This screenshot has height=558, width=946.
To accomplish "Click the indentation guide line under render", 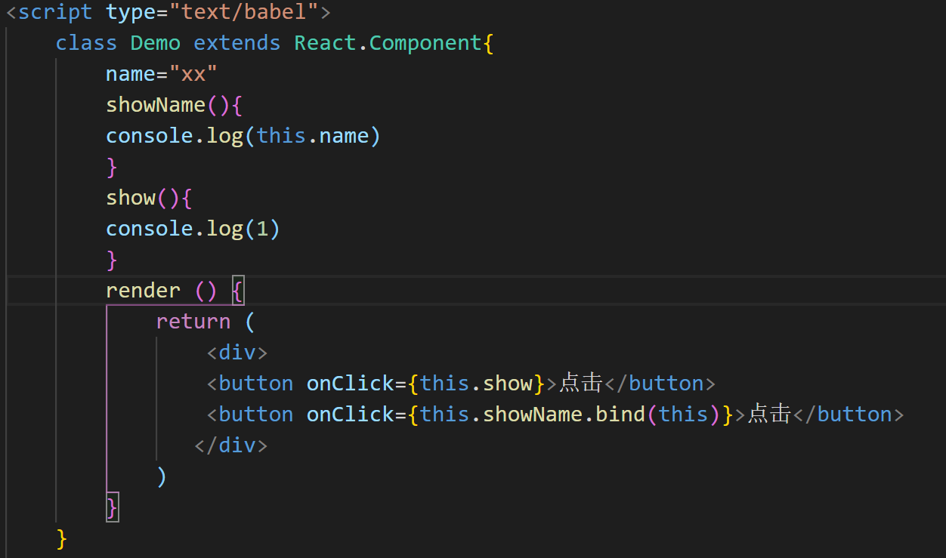I will pyautogui.click(x=107, y=400).
